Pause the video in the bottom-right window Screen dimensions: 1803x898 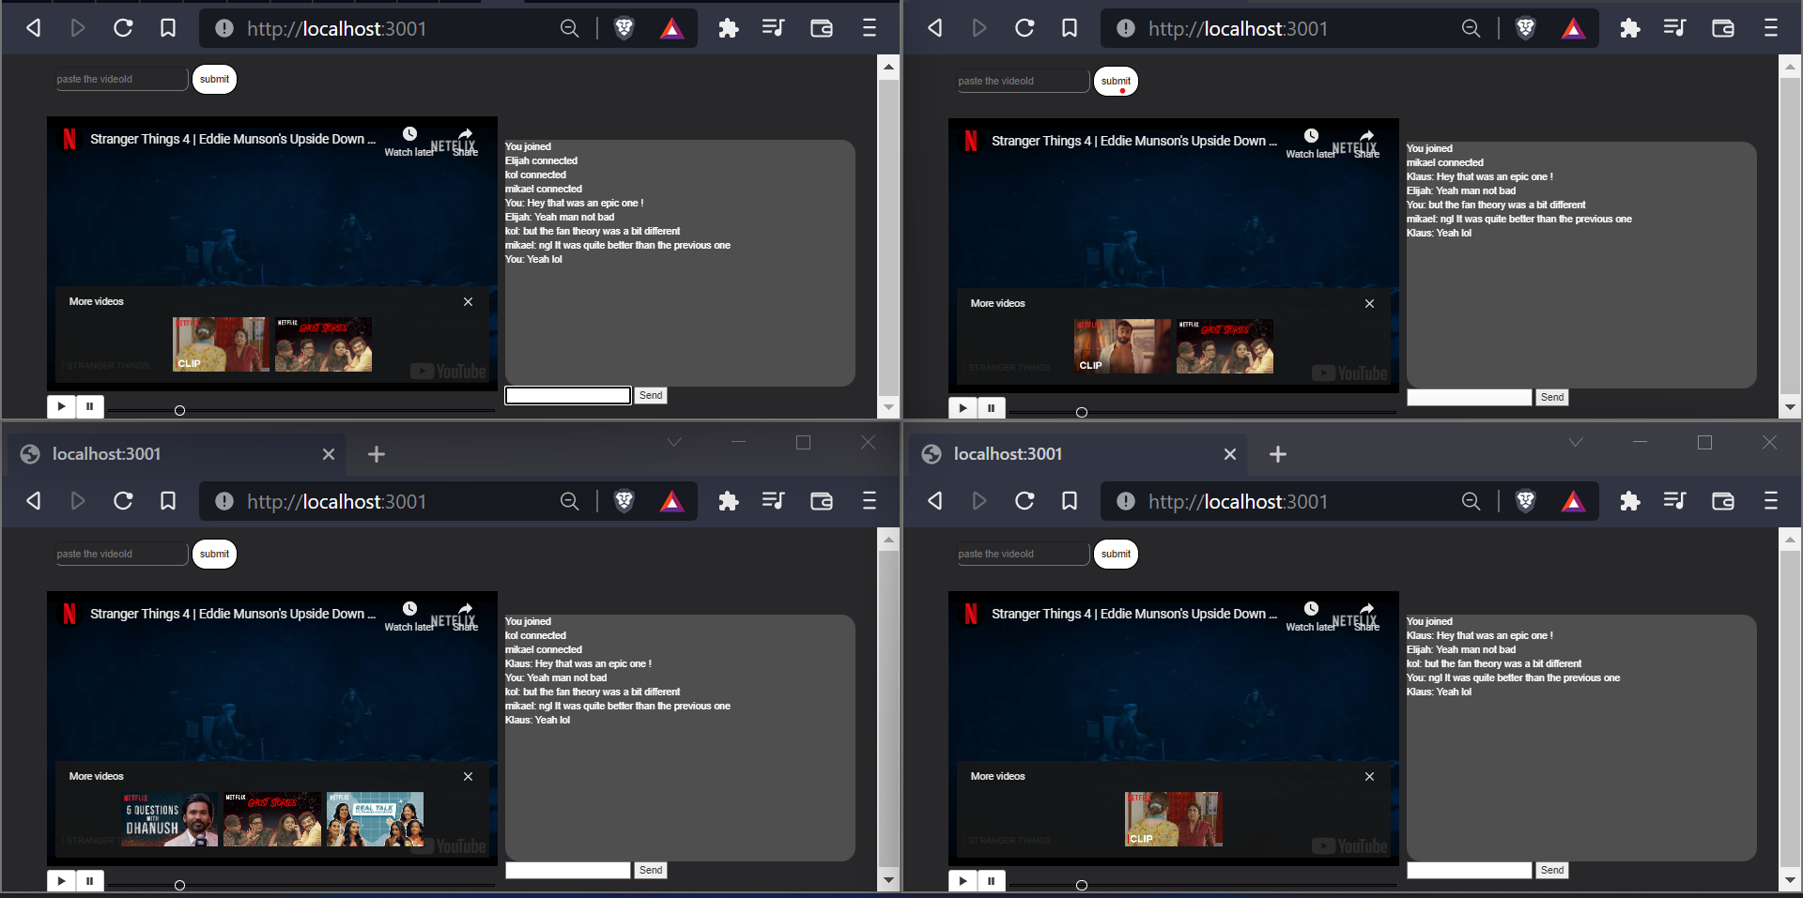click(x=991, y=882)
